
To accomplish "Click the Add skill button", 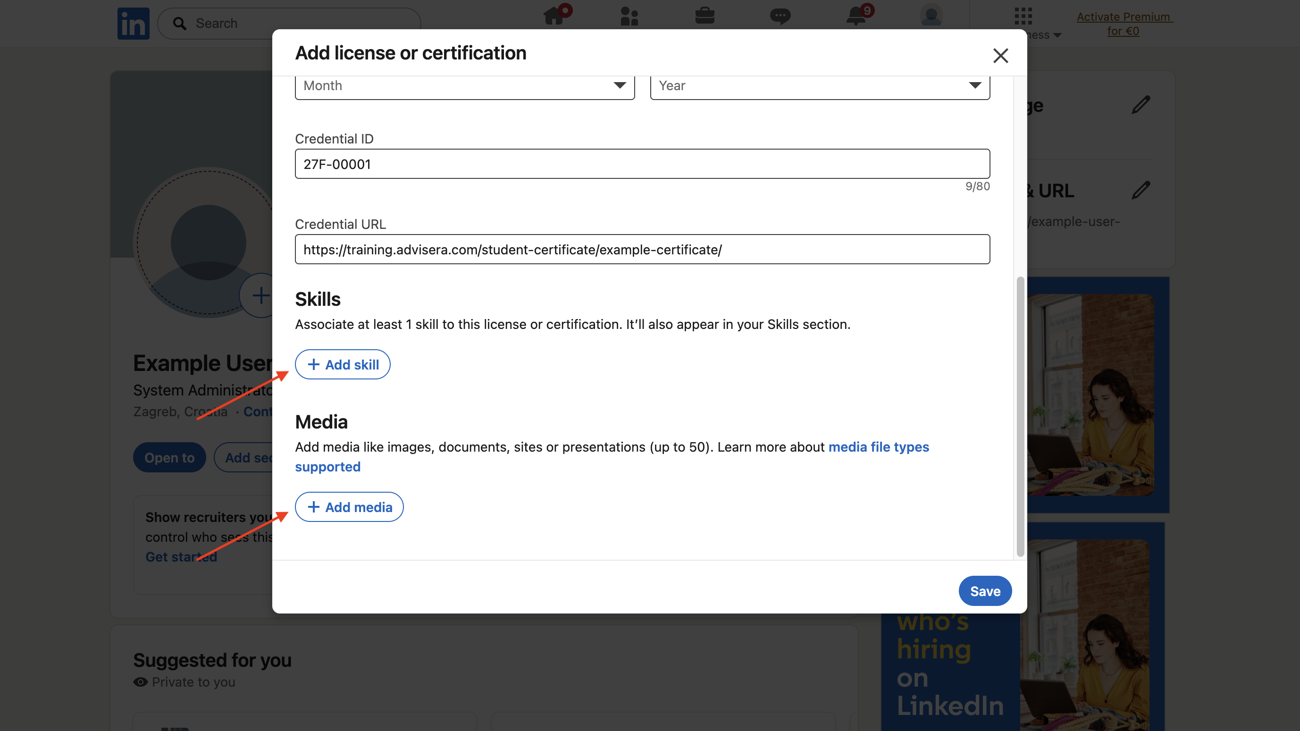I will [343, 364].
